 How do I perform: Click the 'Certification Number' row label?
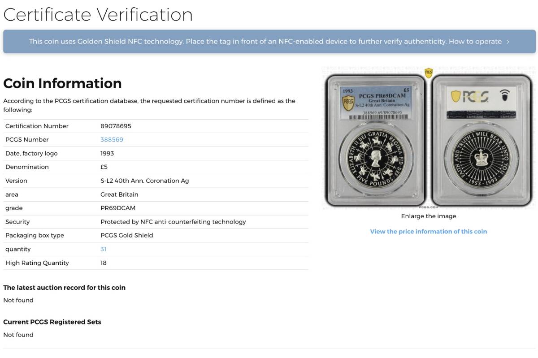pos(37,126)
